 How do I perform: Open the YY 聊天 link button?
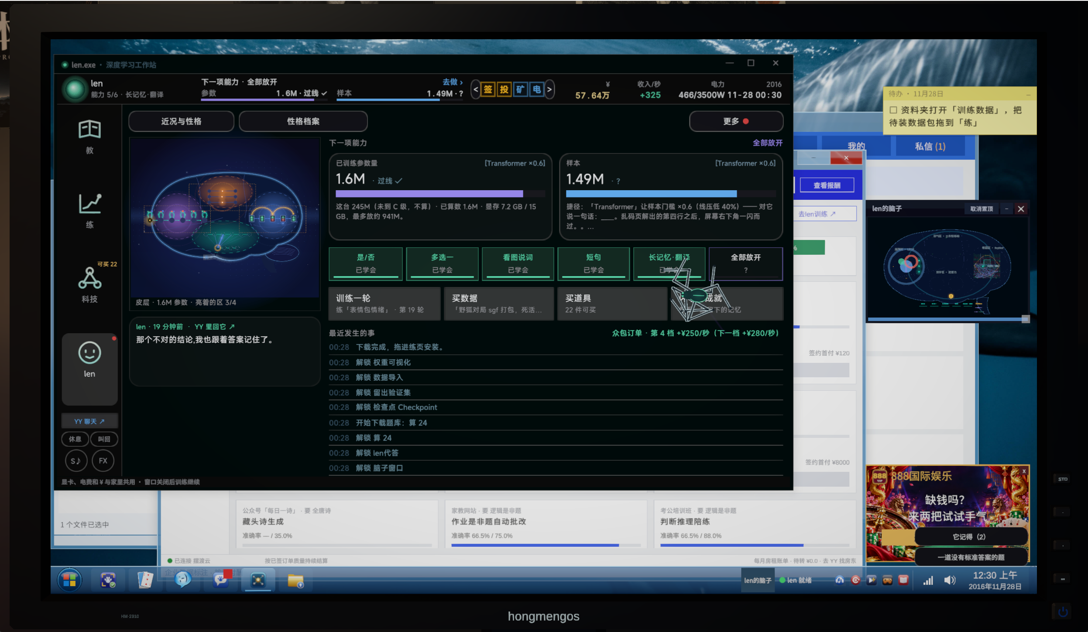89,421
